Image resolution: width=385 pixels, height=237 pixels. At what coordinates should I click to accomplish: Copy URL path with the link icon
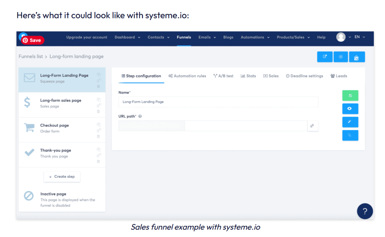312,126
